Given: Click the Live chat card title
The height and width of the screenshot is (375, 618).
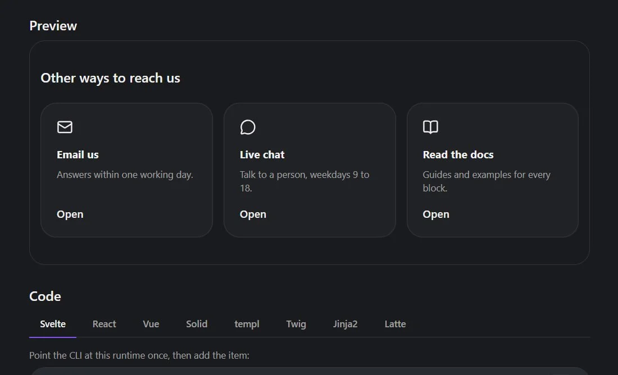Looking at the screenshot, I should pyautogui.click(x=262, y=155).
